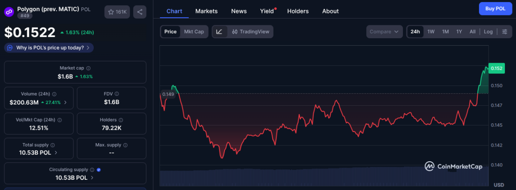Click Holders value 79.22K
Image resolution: width=516 pixels, height=190 pixels.
[x=111, y=128]
